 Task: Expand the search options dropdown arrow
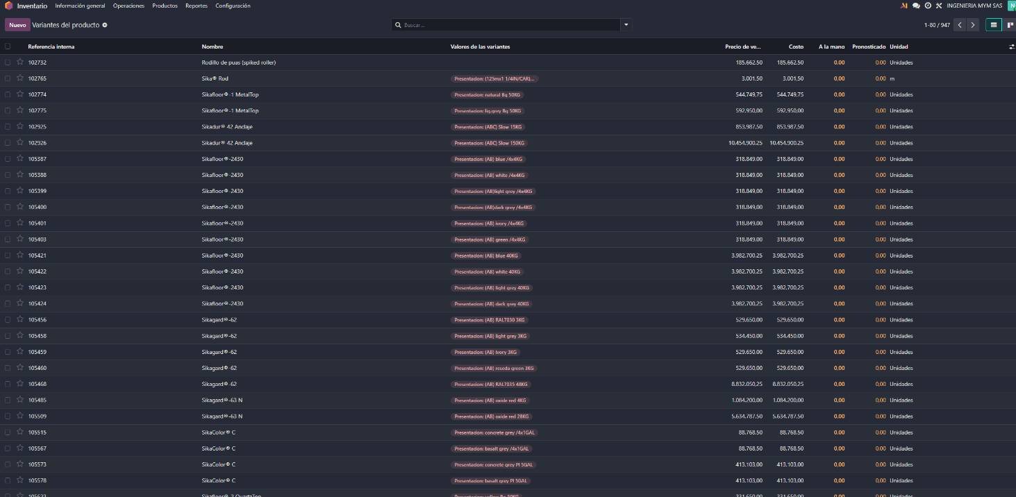click(x=626, y=25)
